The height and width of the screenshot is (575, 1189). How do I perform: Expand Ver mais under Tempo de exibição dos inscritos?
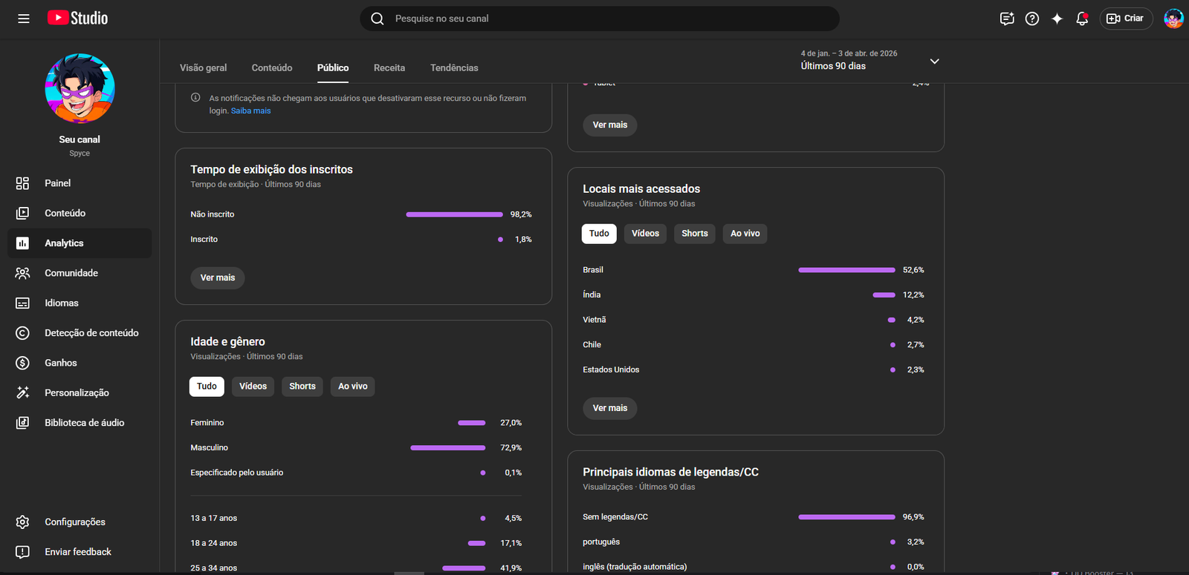pyautogui.click(x=218, y=277)
